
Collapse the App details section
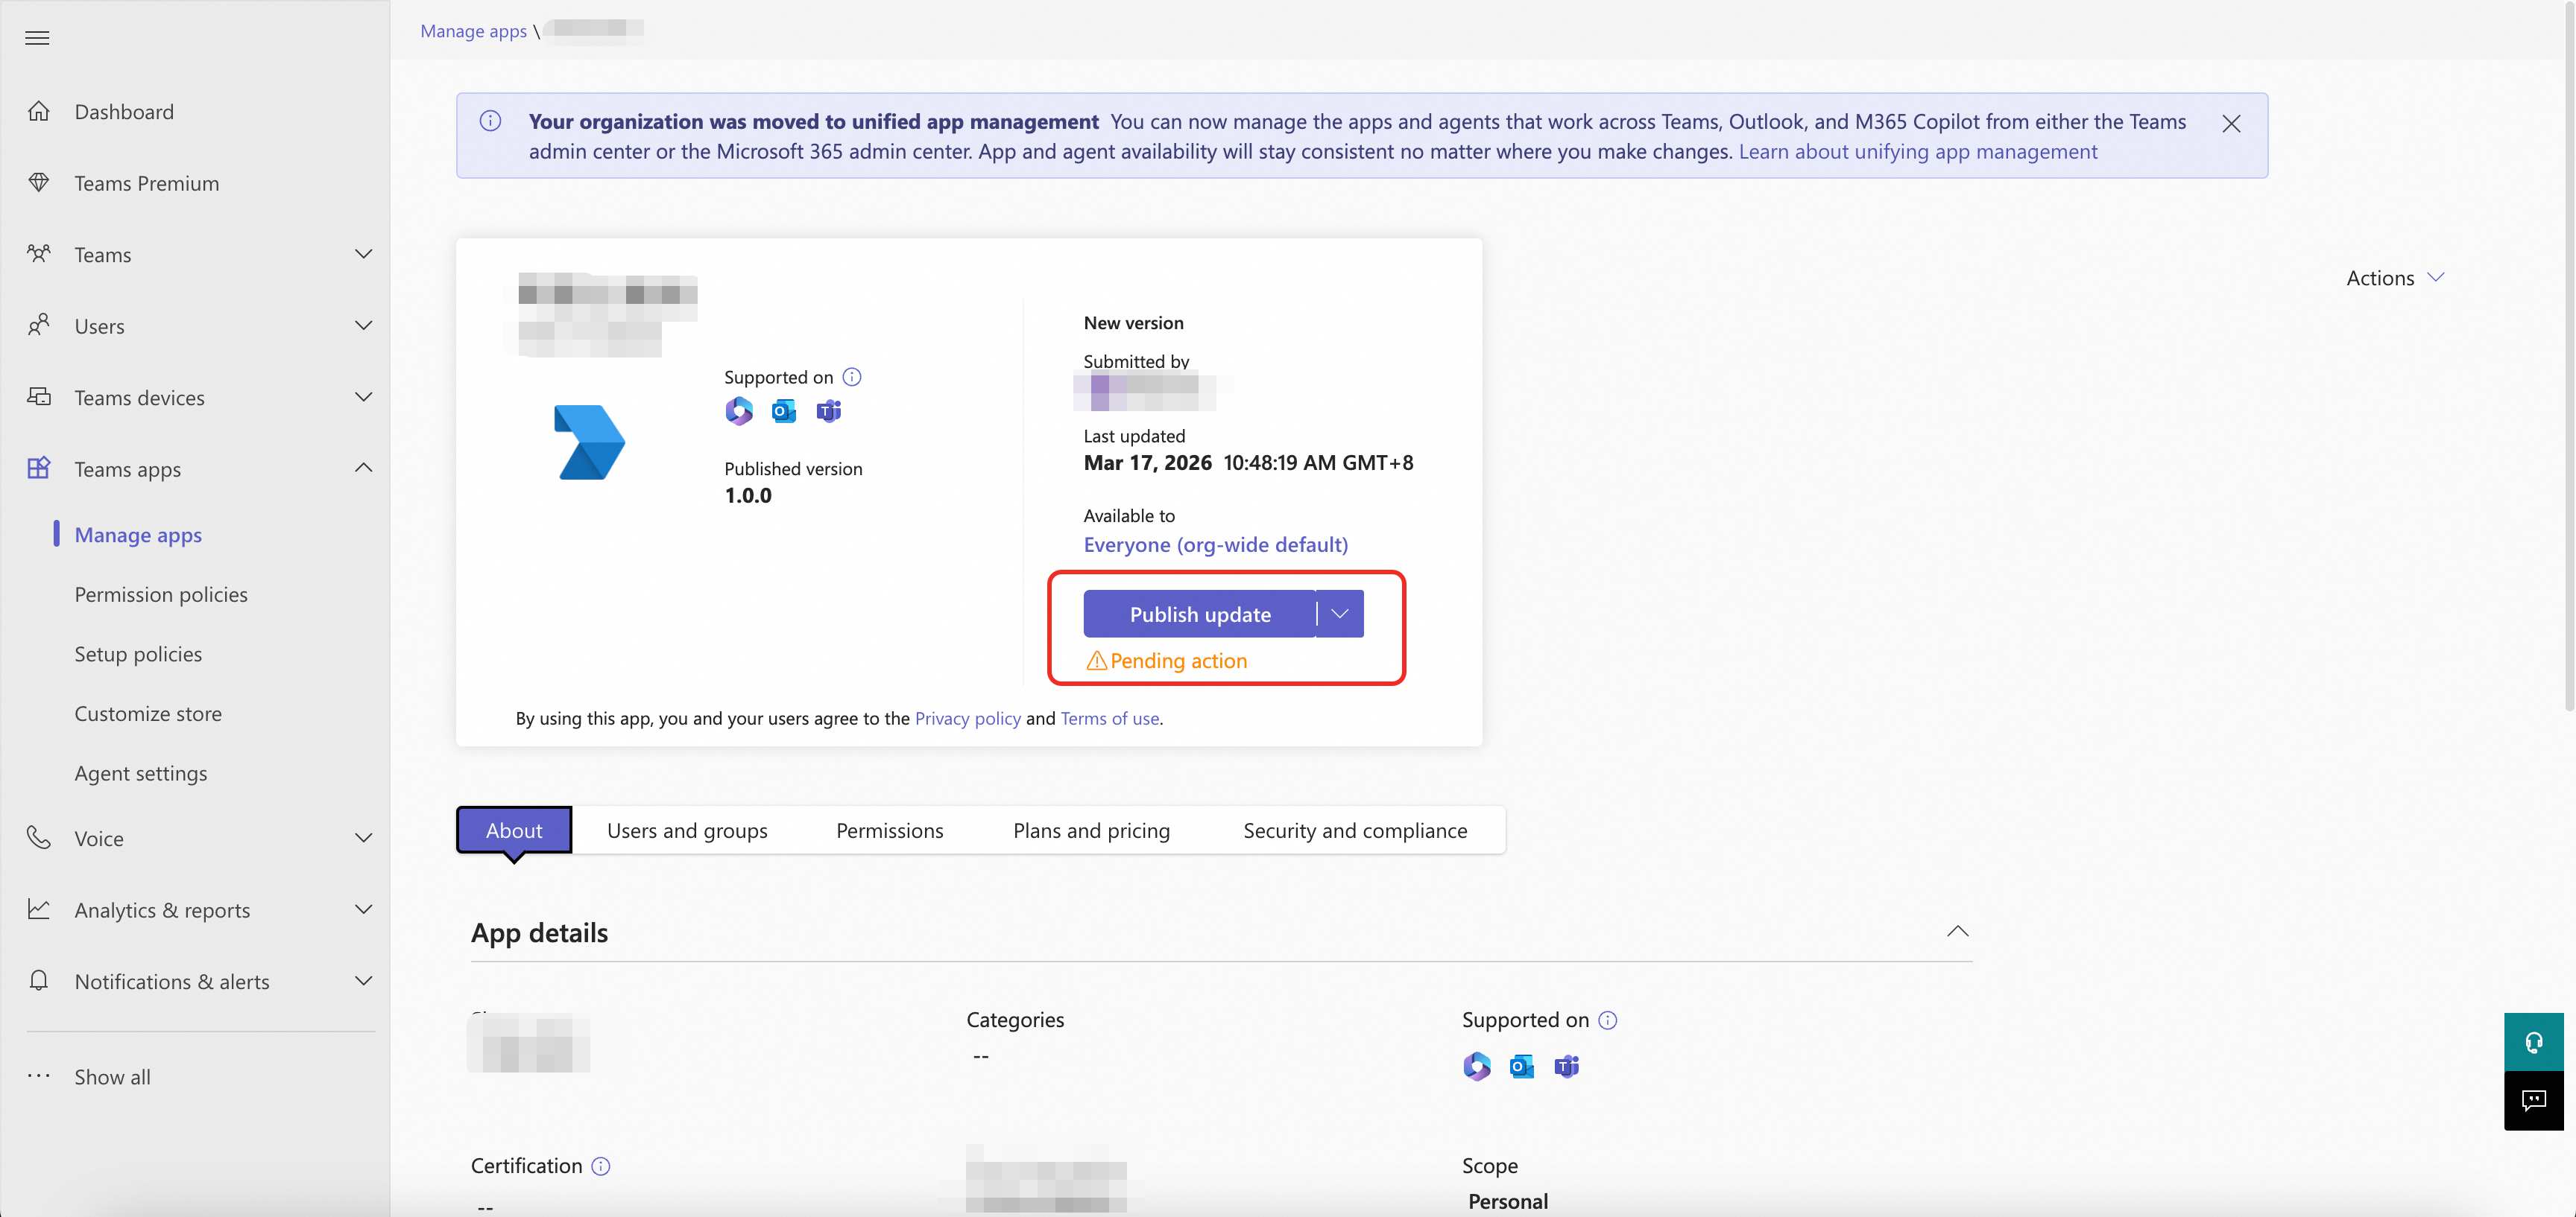tap(1957, 931)
